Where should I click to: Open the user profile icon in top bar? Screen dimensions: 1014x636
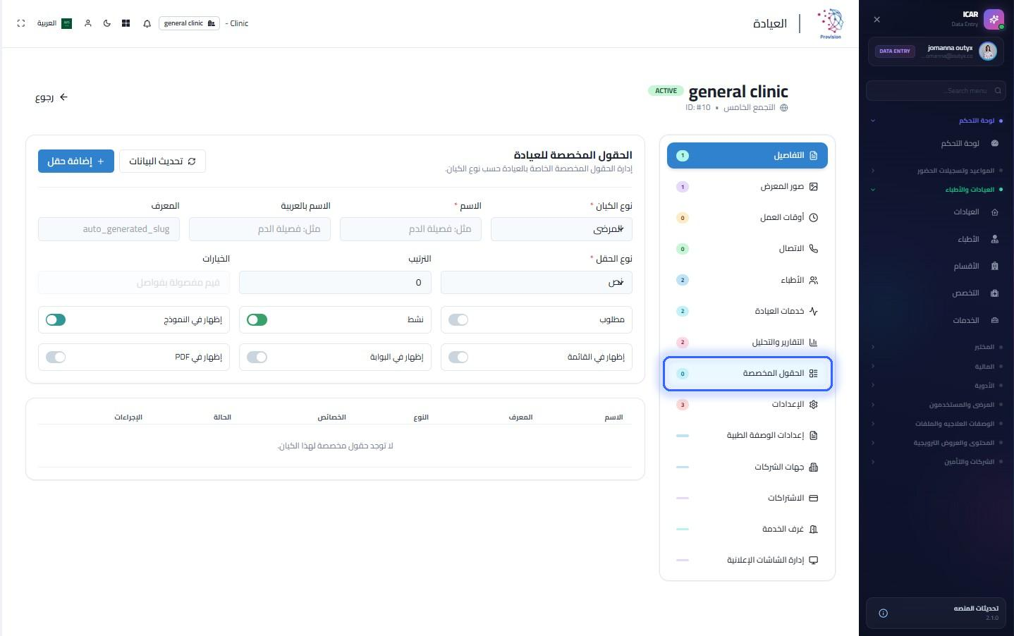coord(88,23)
